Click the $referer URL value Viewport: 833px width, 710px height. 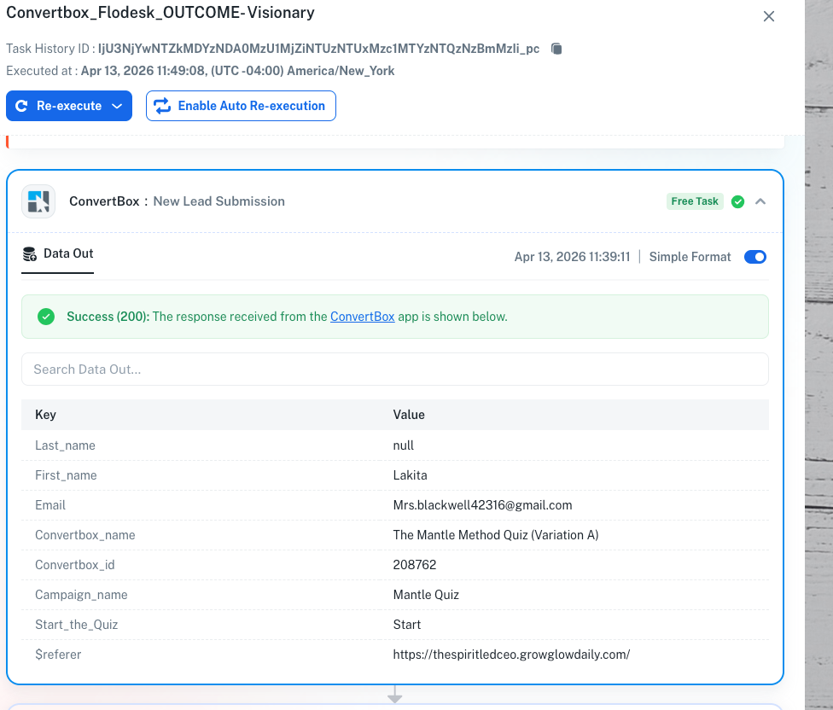[511, 655]
